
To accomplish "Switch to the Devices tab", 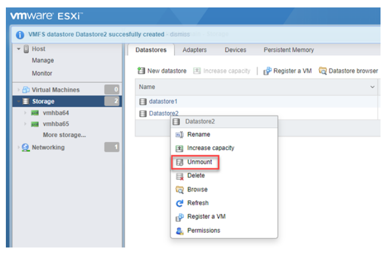I will (x=235, y=49).
